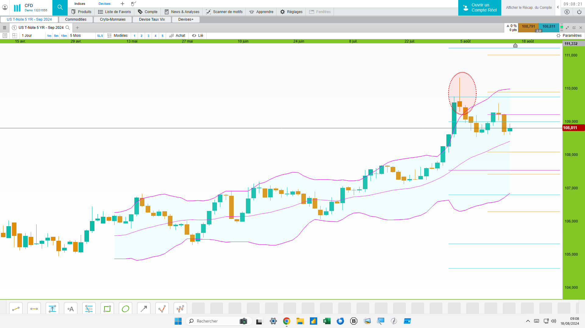Switch to the 5m timeframe
585x328 pixels.
click(x=56, y=36)
